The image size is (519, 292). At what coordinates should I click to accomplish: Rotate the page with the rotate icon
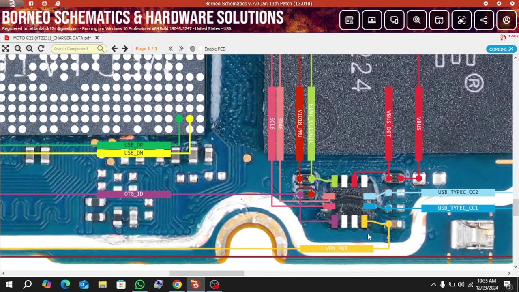pyautogui.click(x=41, y=49)
